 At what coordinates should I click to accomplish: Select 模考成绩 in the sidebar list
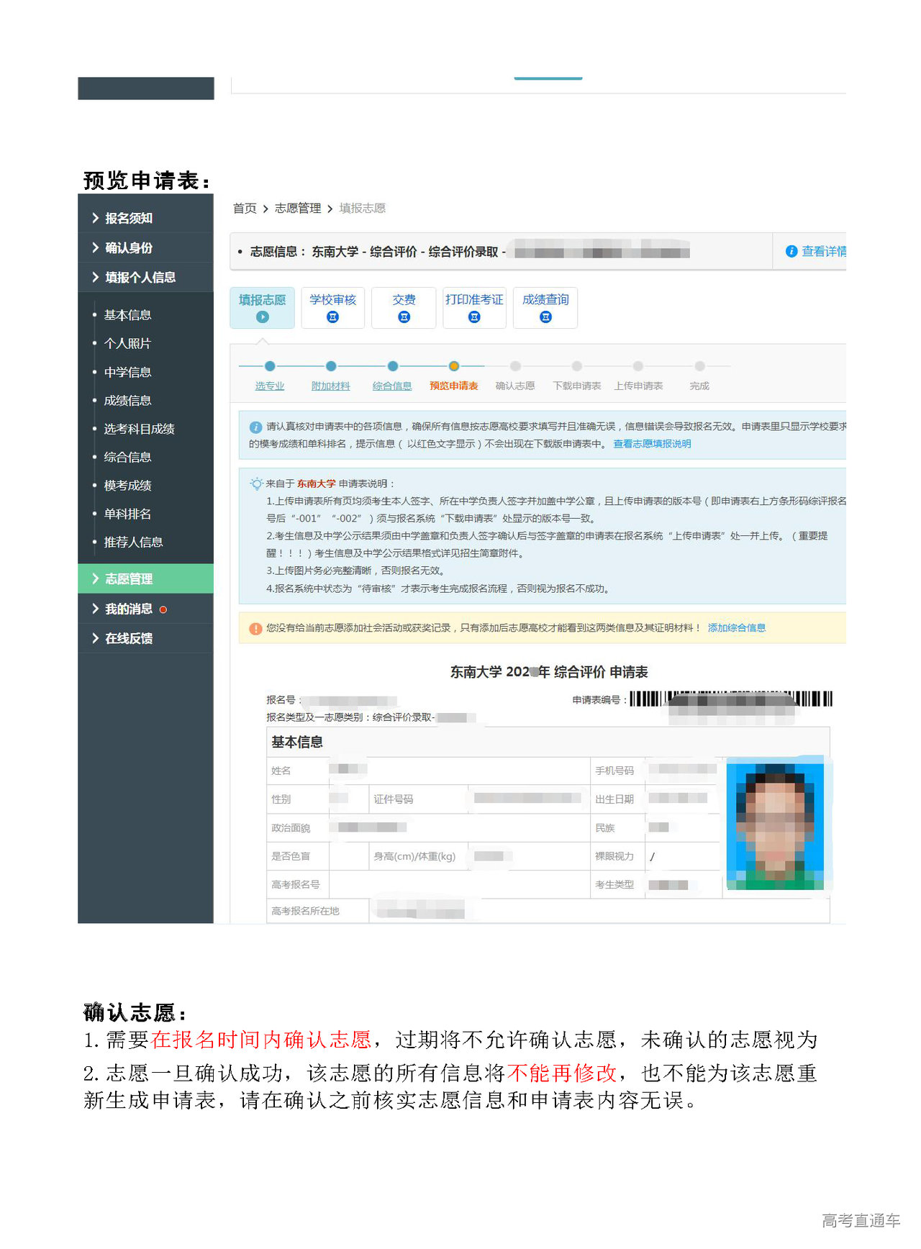point(127,486)
